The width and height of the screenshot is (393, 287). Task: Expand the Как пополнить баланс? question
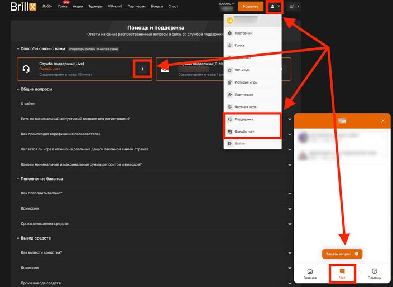pos(41,193)
